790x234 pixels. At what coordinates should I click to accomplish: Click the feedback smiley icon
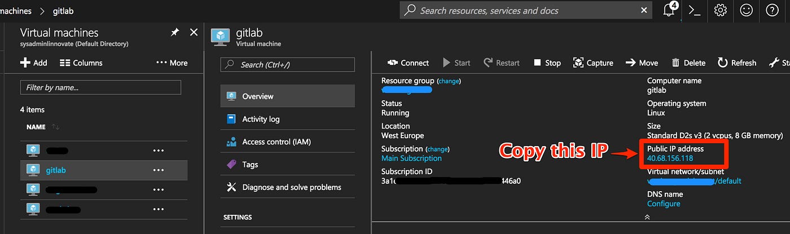(x=746, y=10)
